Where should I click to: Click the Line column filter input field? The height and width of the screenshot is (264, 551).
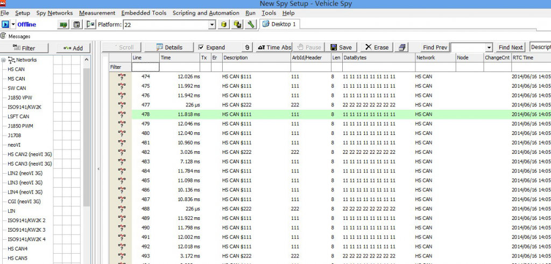(145, 67)
